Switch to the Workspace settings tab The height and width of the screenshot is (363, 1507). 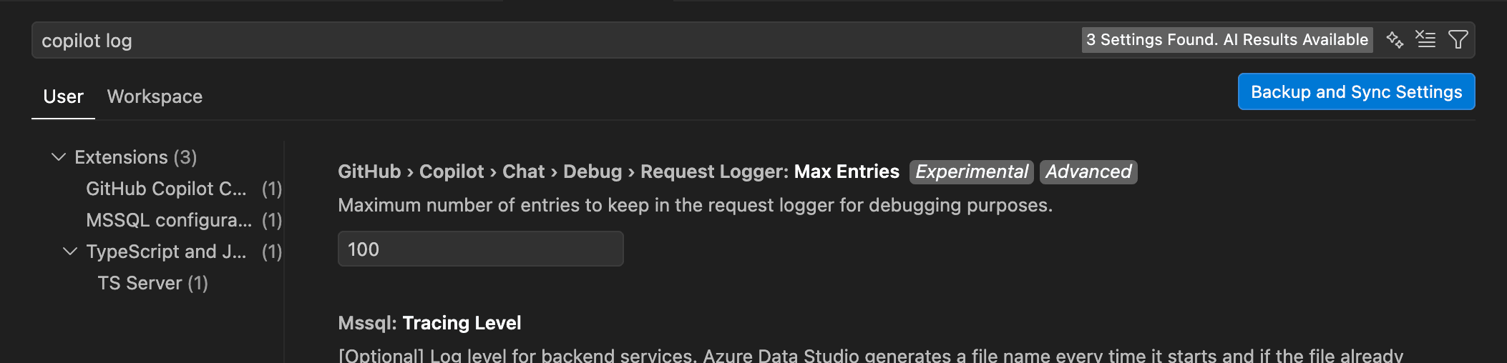coord(155,96)
